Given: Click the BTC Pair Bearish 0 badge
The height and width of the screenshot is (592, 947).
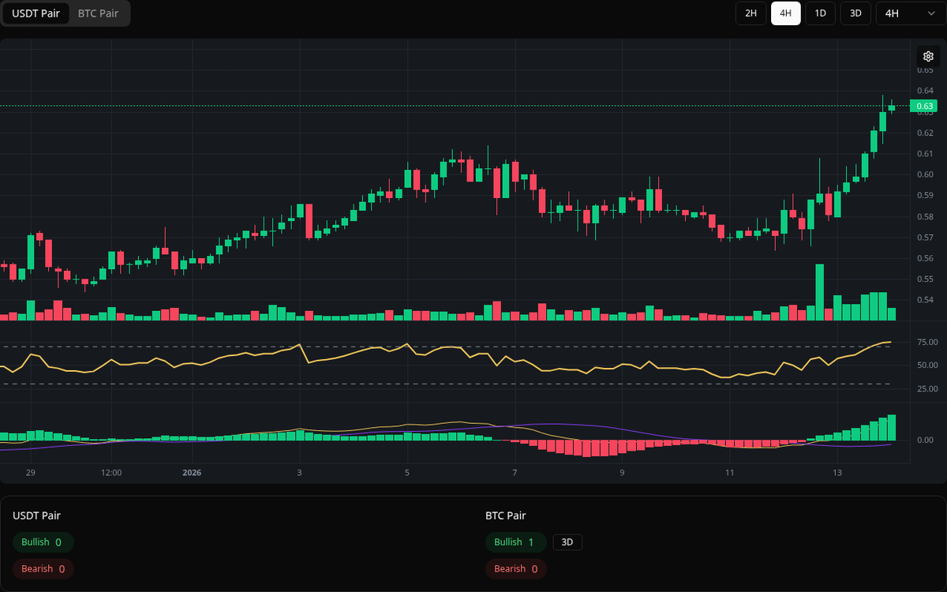Looking at the screenshot, I should click(516, 569).
